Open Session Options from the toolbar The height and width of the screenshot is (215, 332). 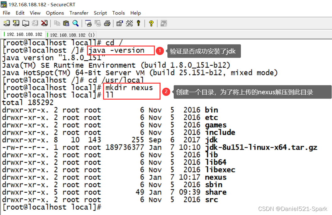point(119,23)
